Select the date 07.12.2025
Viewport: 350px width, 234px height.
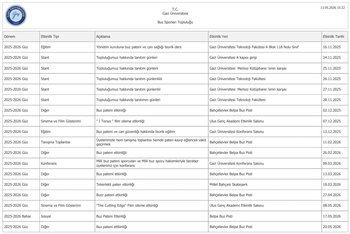[332, 121]
